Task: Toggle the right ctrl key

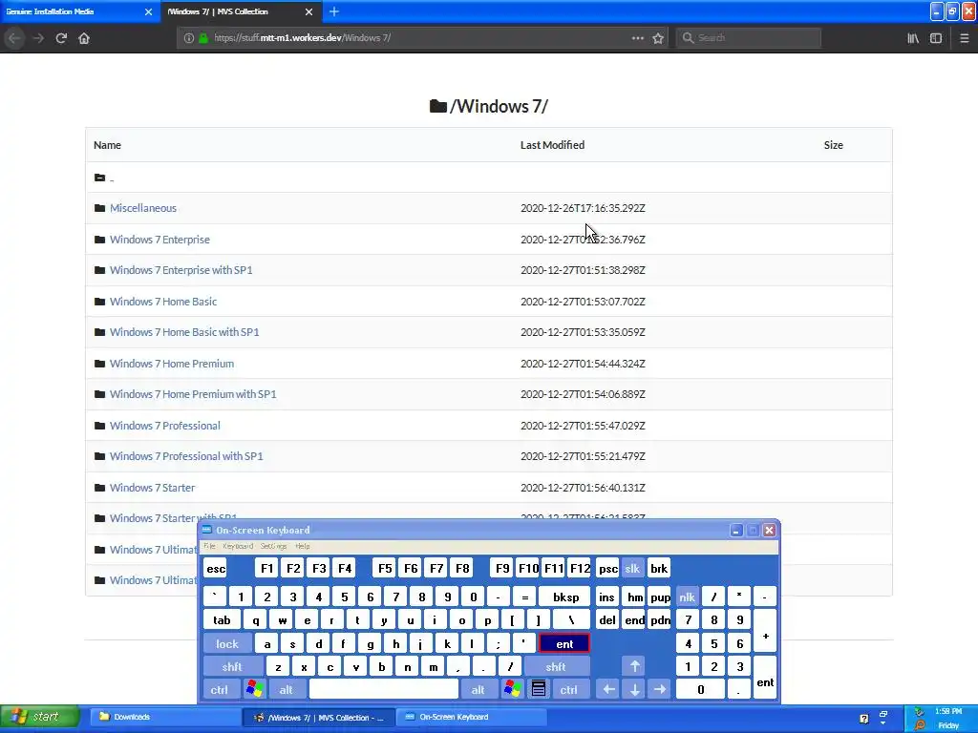Action: click(569, 690)
